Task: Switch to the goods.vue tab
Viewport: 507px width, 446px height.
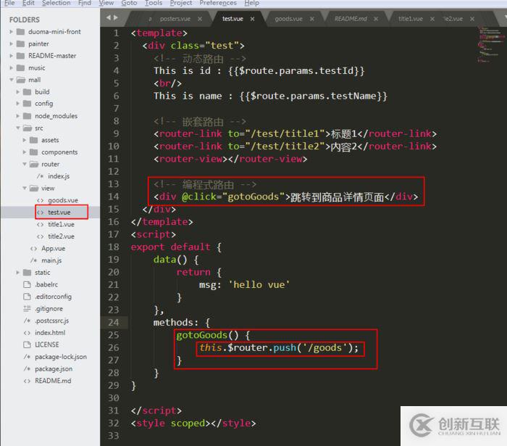Action: (289, 19)
